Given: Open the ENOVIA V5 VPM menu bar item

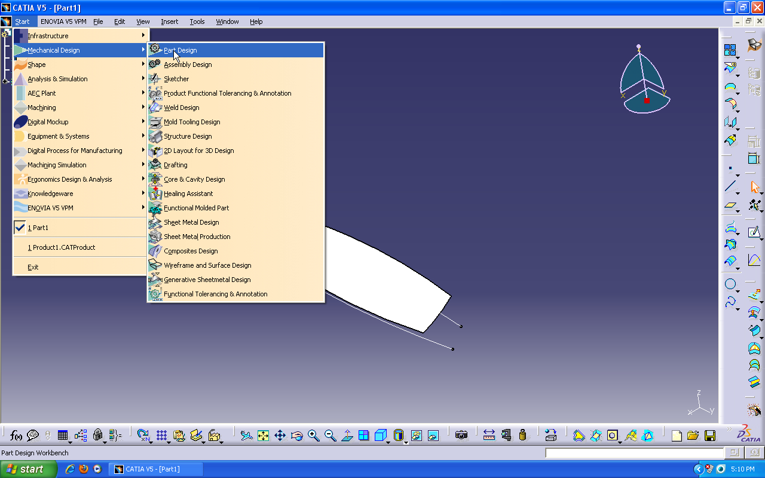Looking at the screenshot, I should click(63, 22).
